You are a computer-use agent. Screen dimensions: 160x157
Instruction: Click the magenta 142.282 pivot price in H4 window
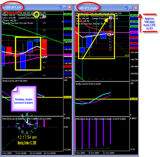[x=68, y=55]
